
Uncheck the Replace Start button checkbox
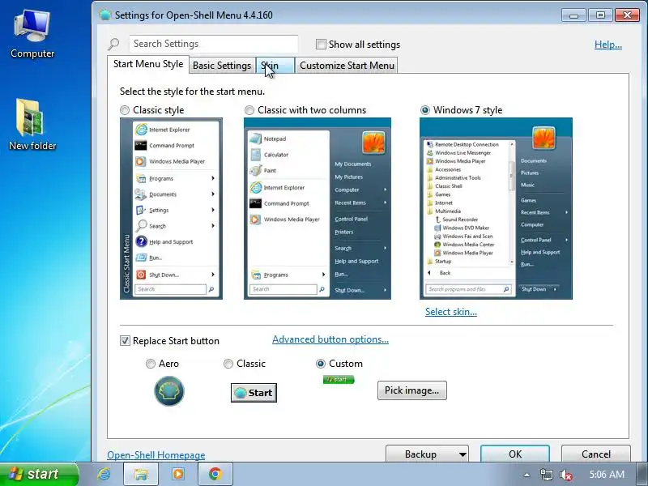(x=125, y=340)
